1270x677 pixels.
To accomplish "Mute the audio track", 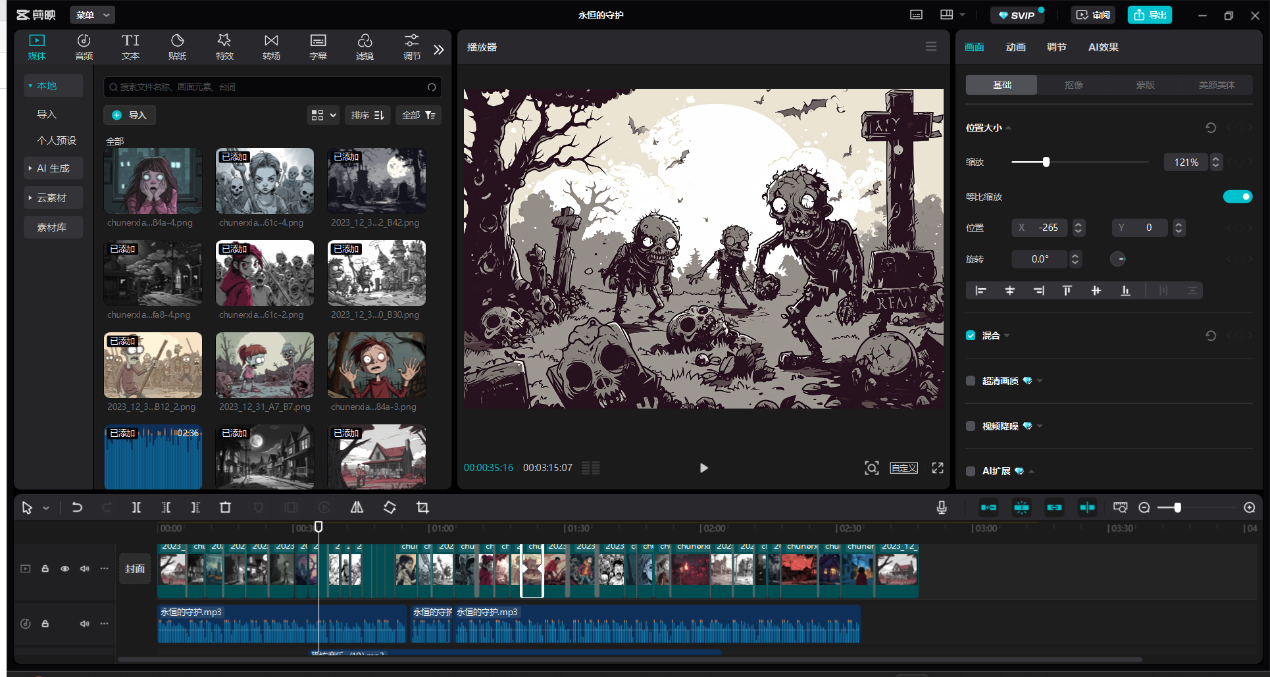I will 85,623.
